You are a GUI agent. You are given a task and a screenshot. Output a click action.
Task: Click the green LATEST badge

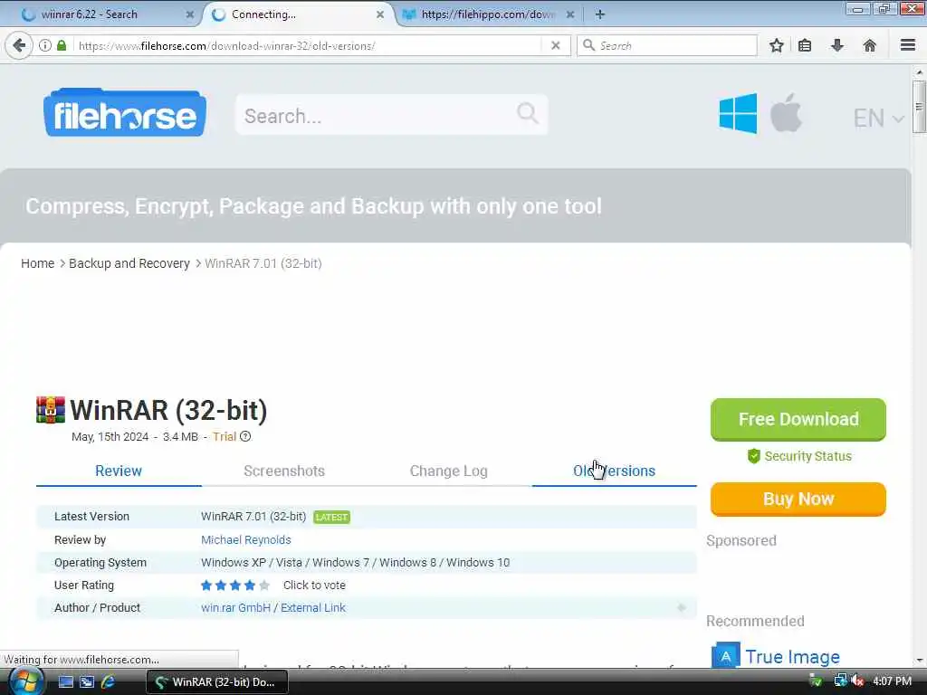[331, 517]
